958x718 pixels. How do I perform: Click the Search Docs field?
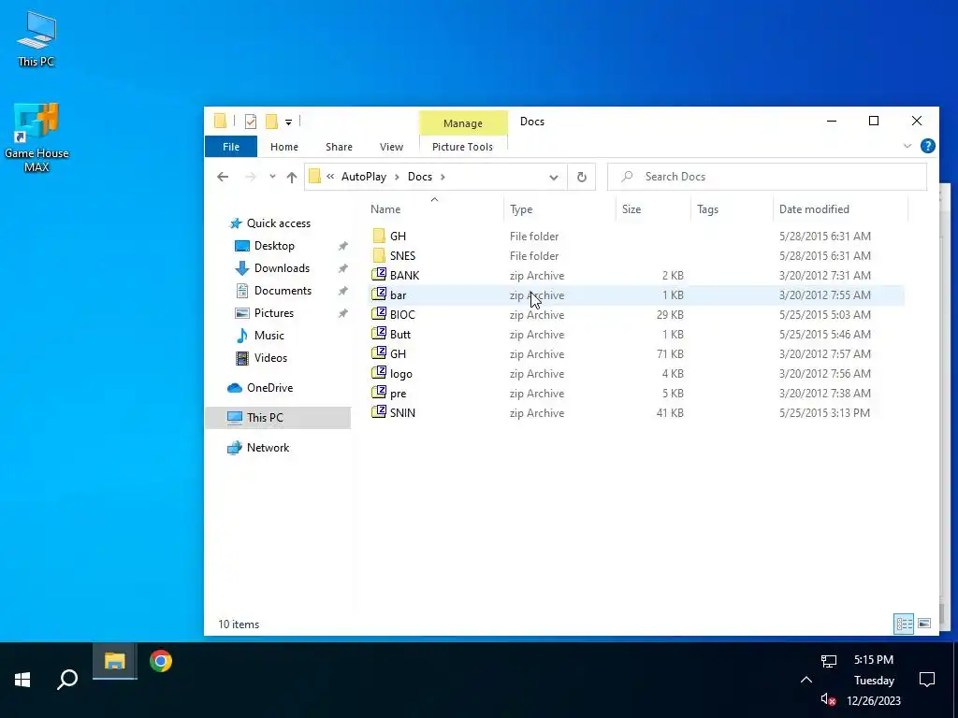click(767, 177)
